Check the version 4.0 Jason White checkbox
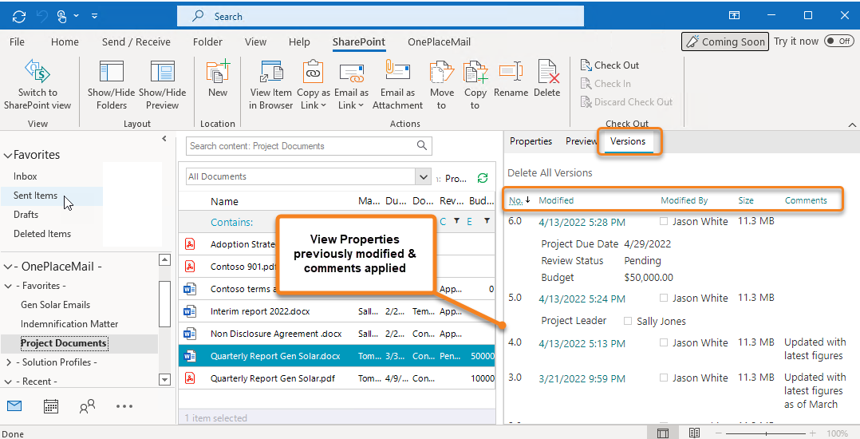Viewport: 860px width, 439px height. click(664, 342)
